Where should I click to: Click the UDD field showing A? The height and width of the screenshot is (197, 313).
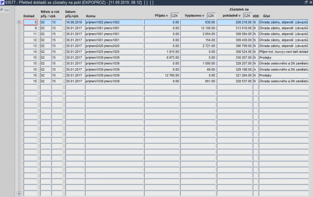255,69
